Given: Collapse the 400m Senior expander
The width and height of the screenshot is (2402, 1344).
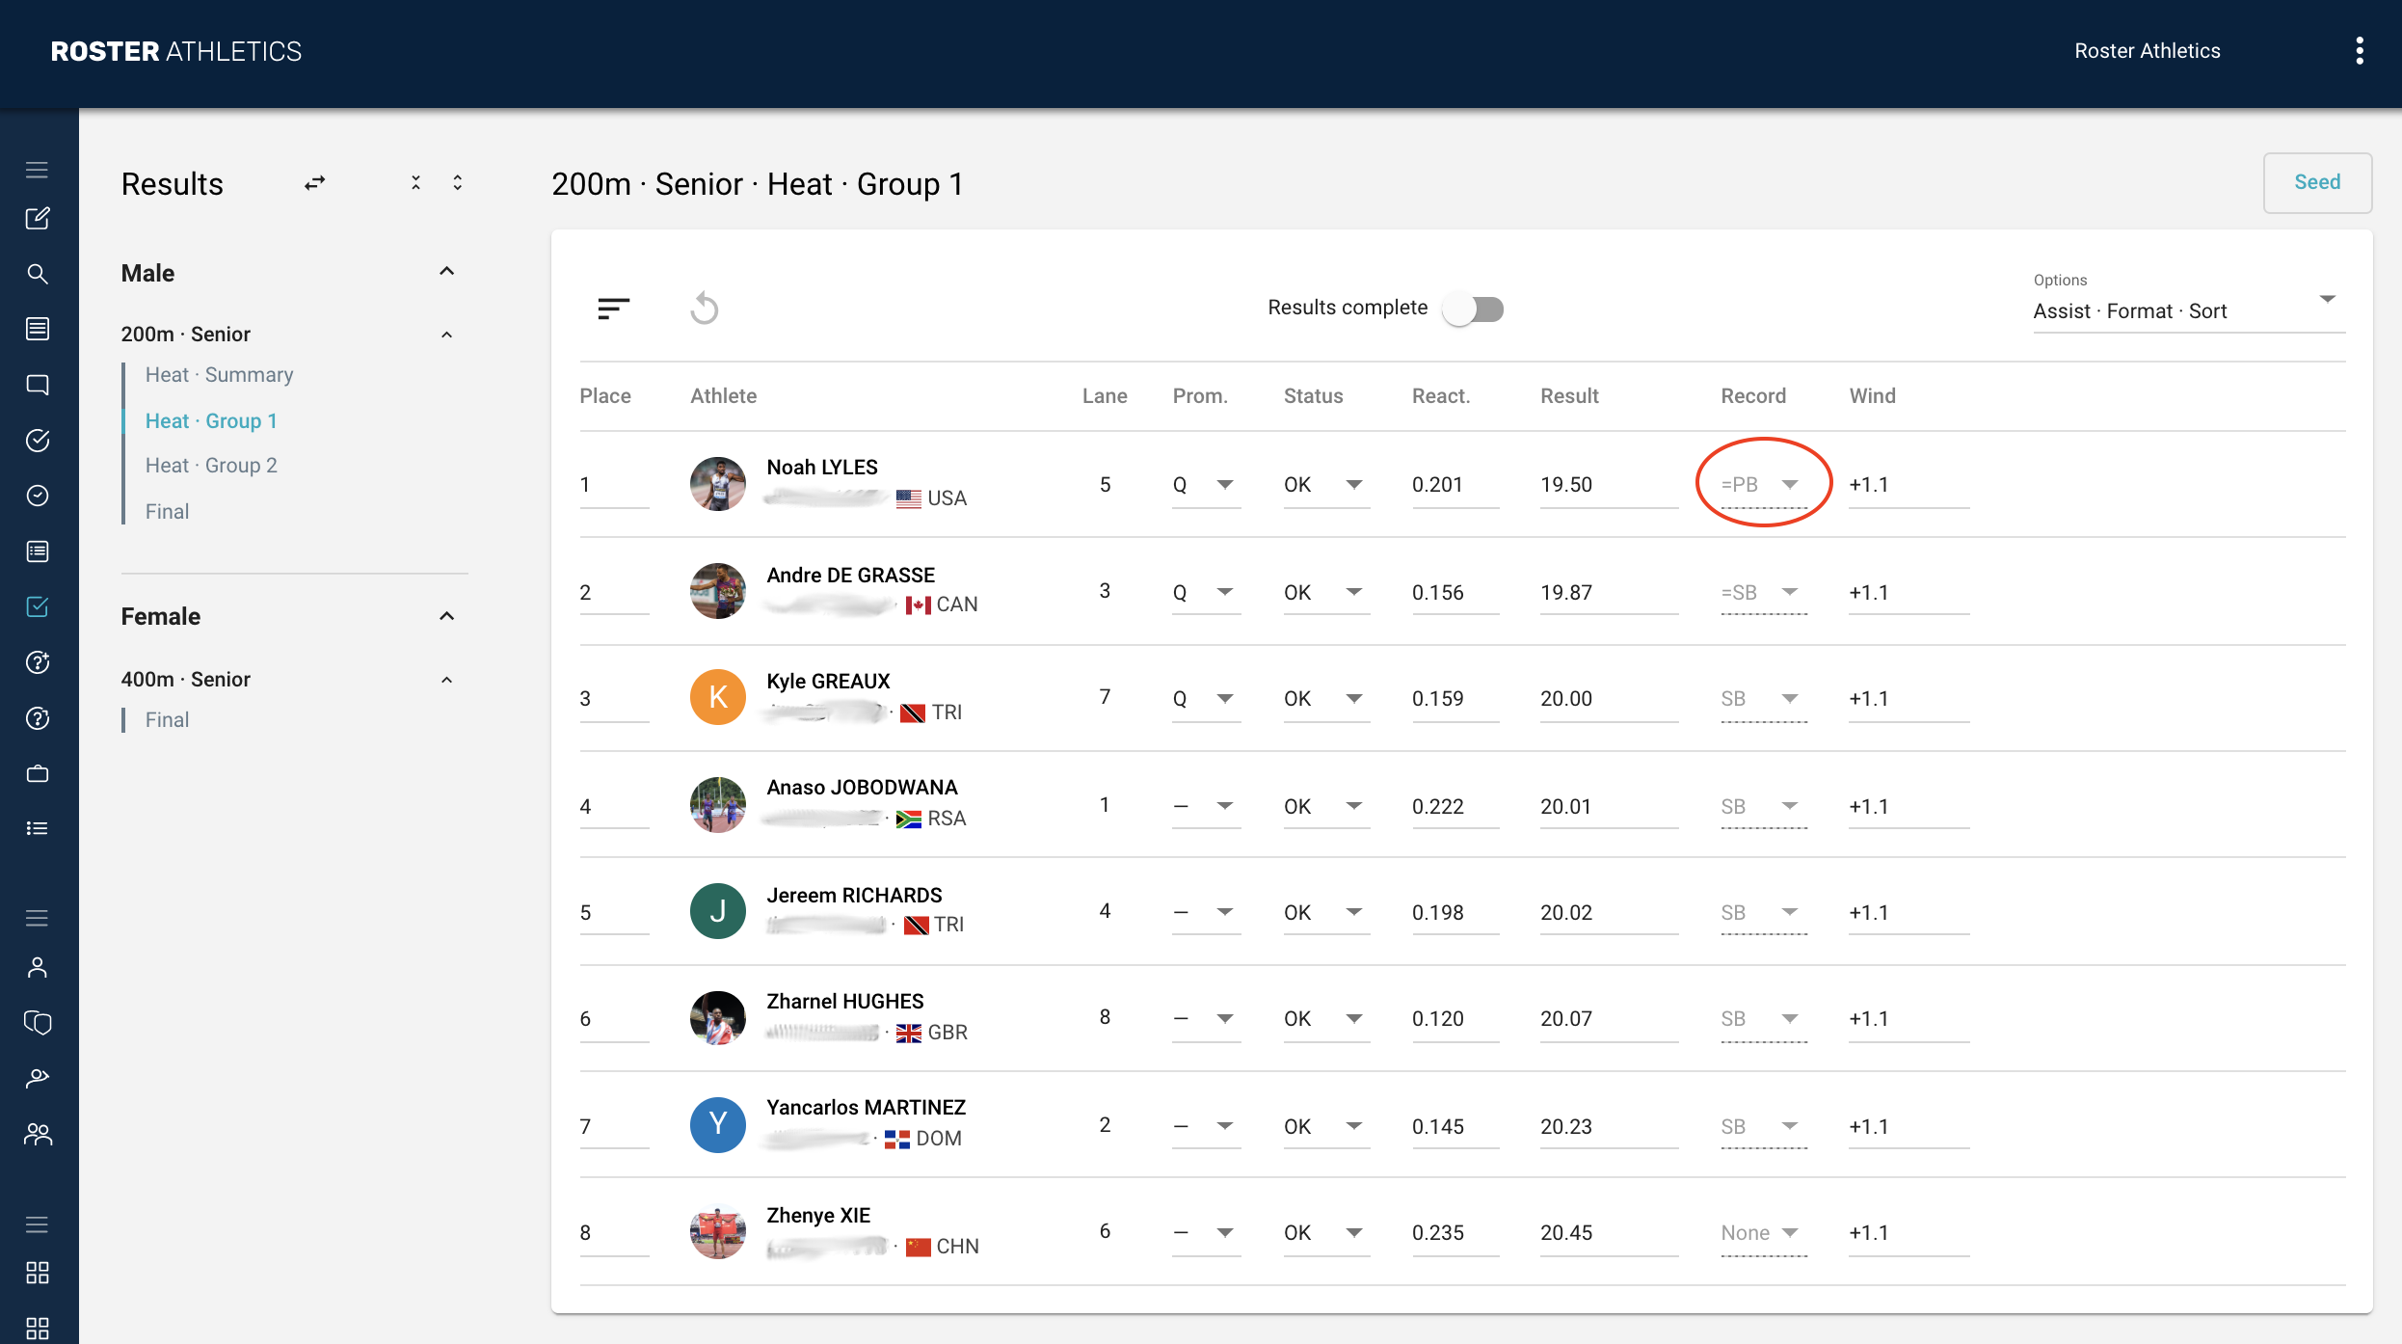Looking at the screenshot, I should pos(446,680).
